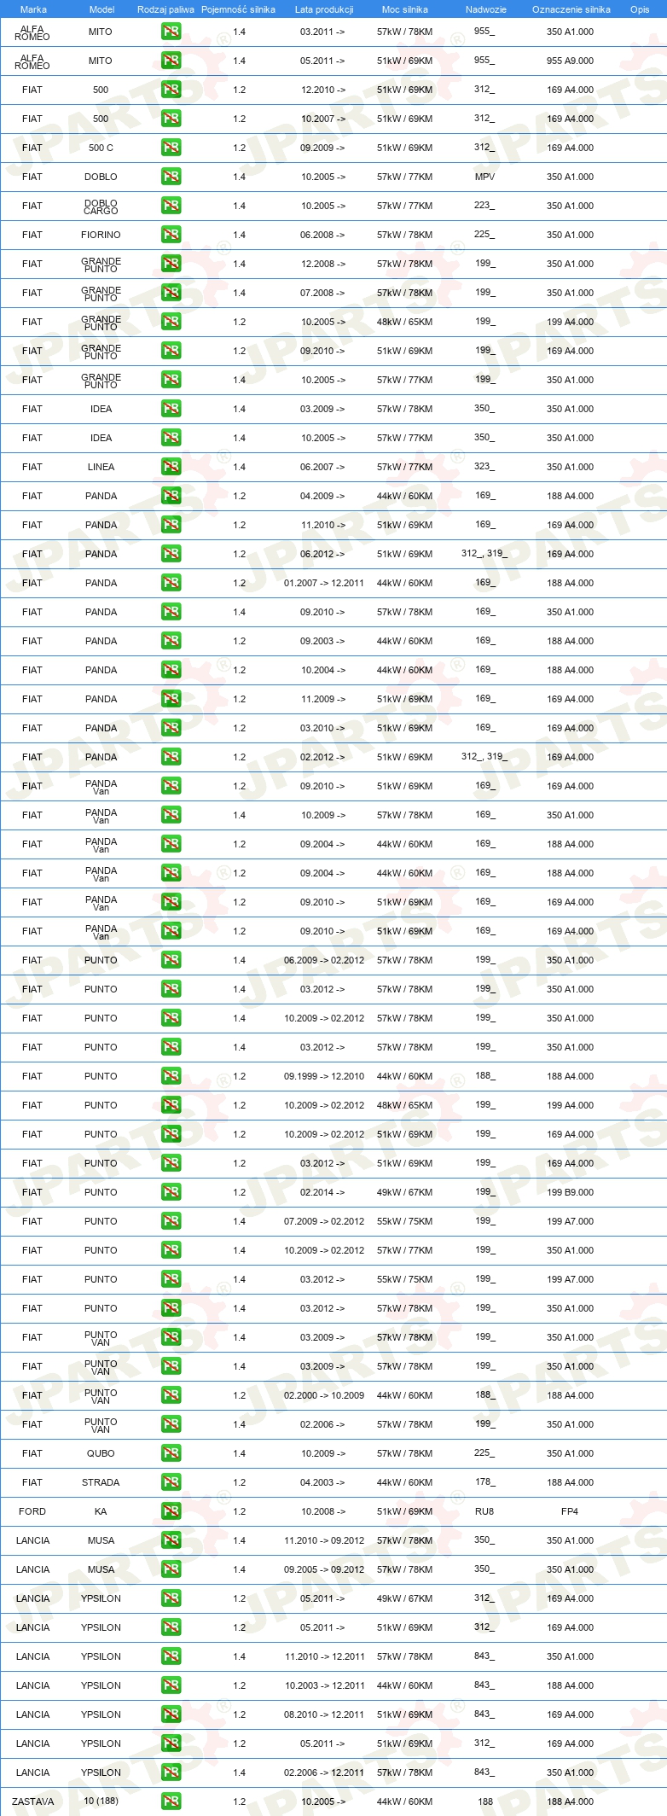Click the body code RU8
The width and height of the screenshot is (667, 1816).
(484, 1511)
